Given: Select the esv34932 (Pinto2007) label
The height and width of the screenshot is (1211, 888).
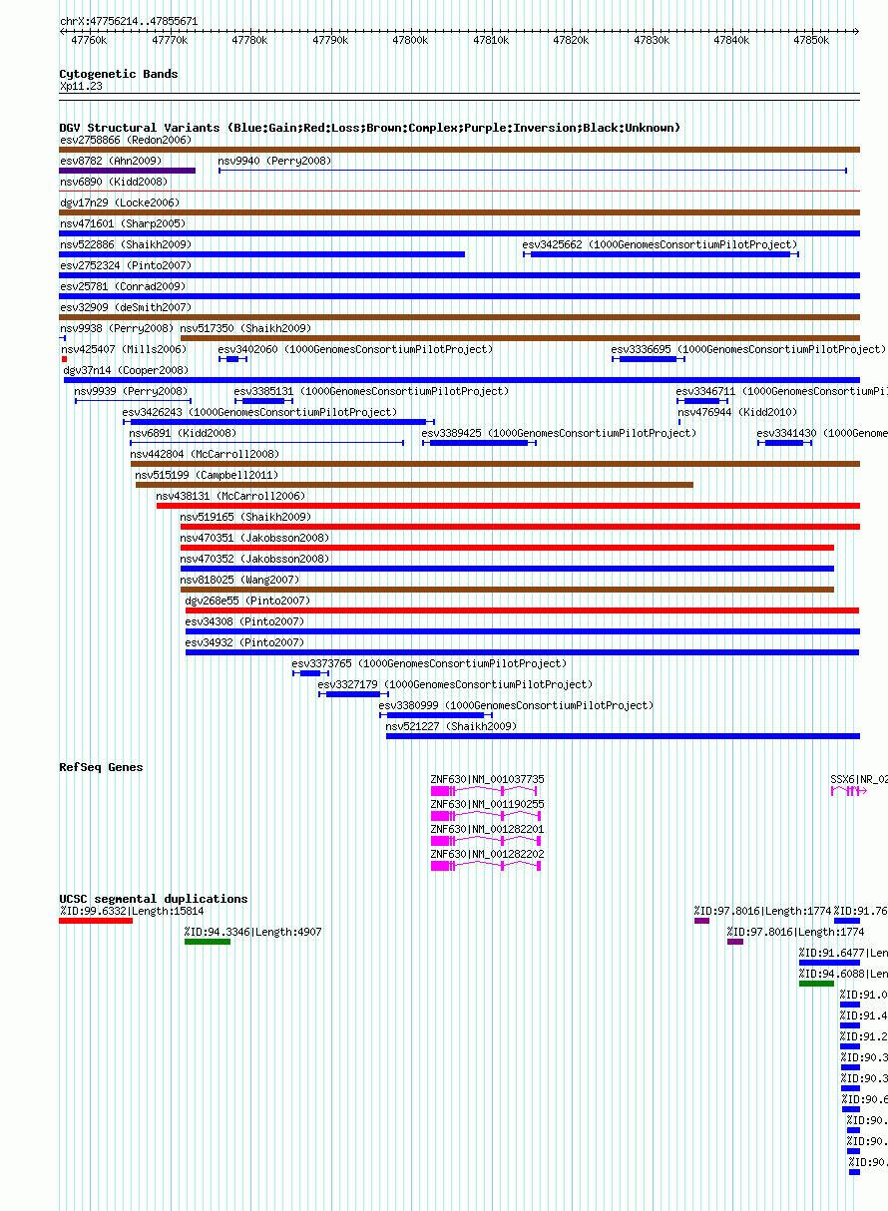Looking at the screenshot, I should (244, 642).
